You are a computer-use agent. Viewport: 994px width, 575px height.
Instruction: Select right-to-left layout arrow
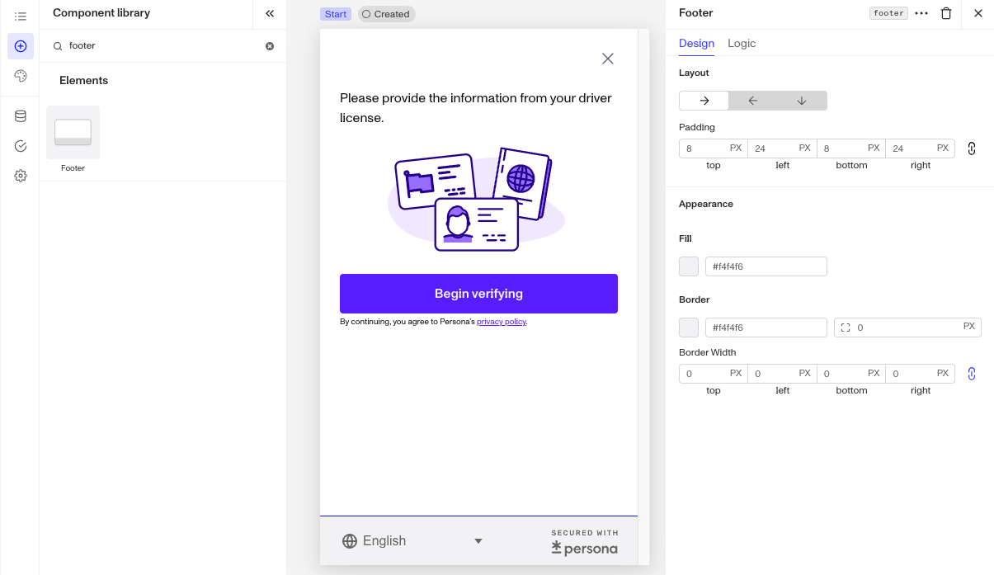(x=753, y=101)
